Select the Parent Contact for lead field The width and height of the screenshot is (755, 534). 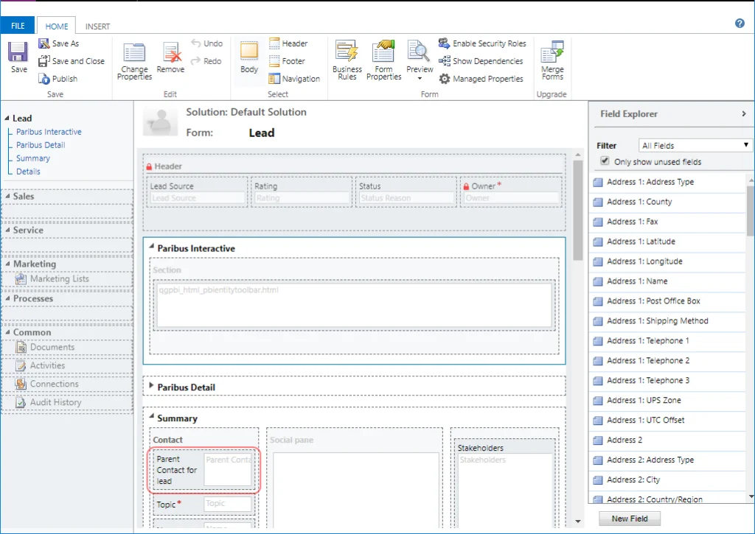pos(204,470)
